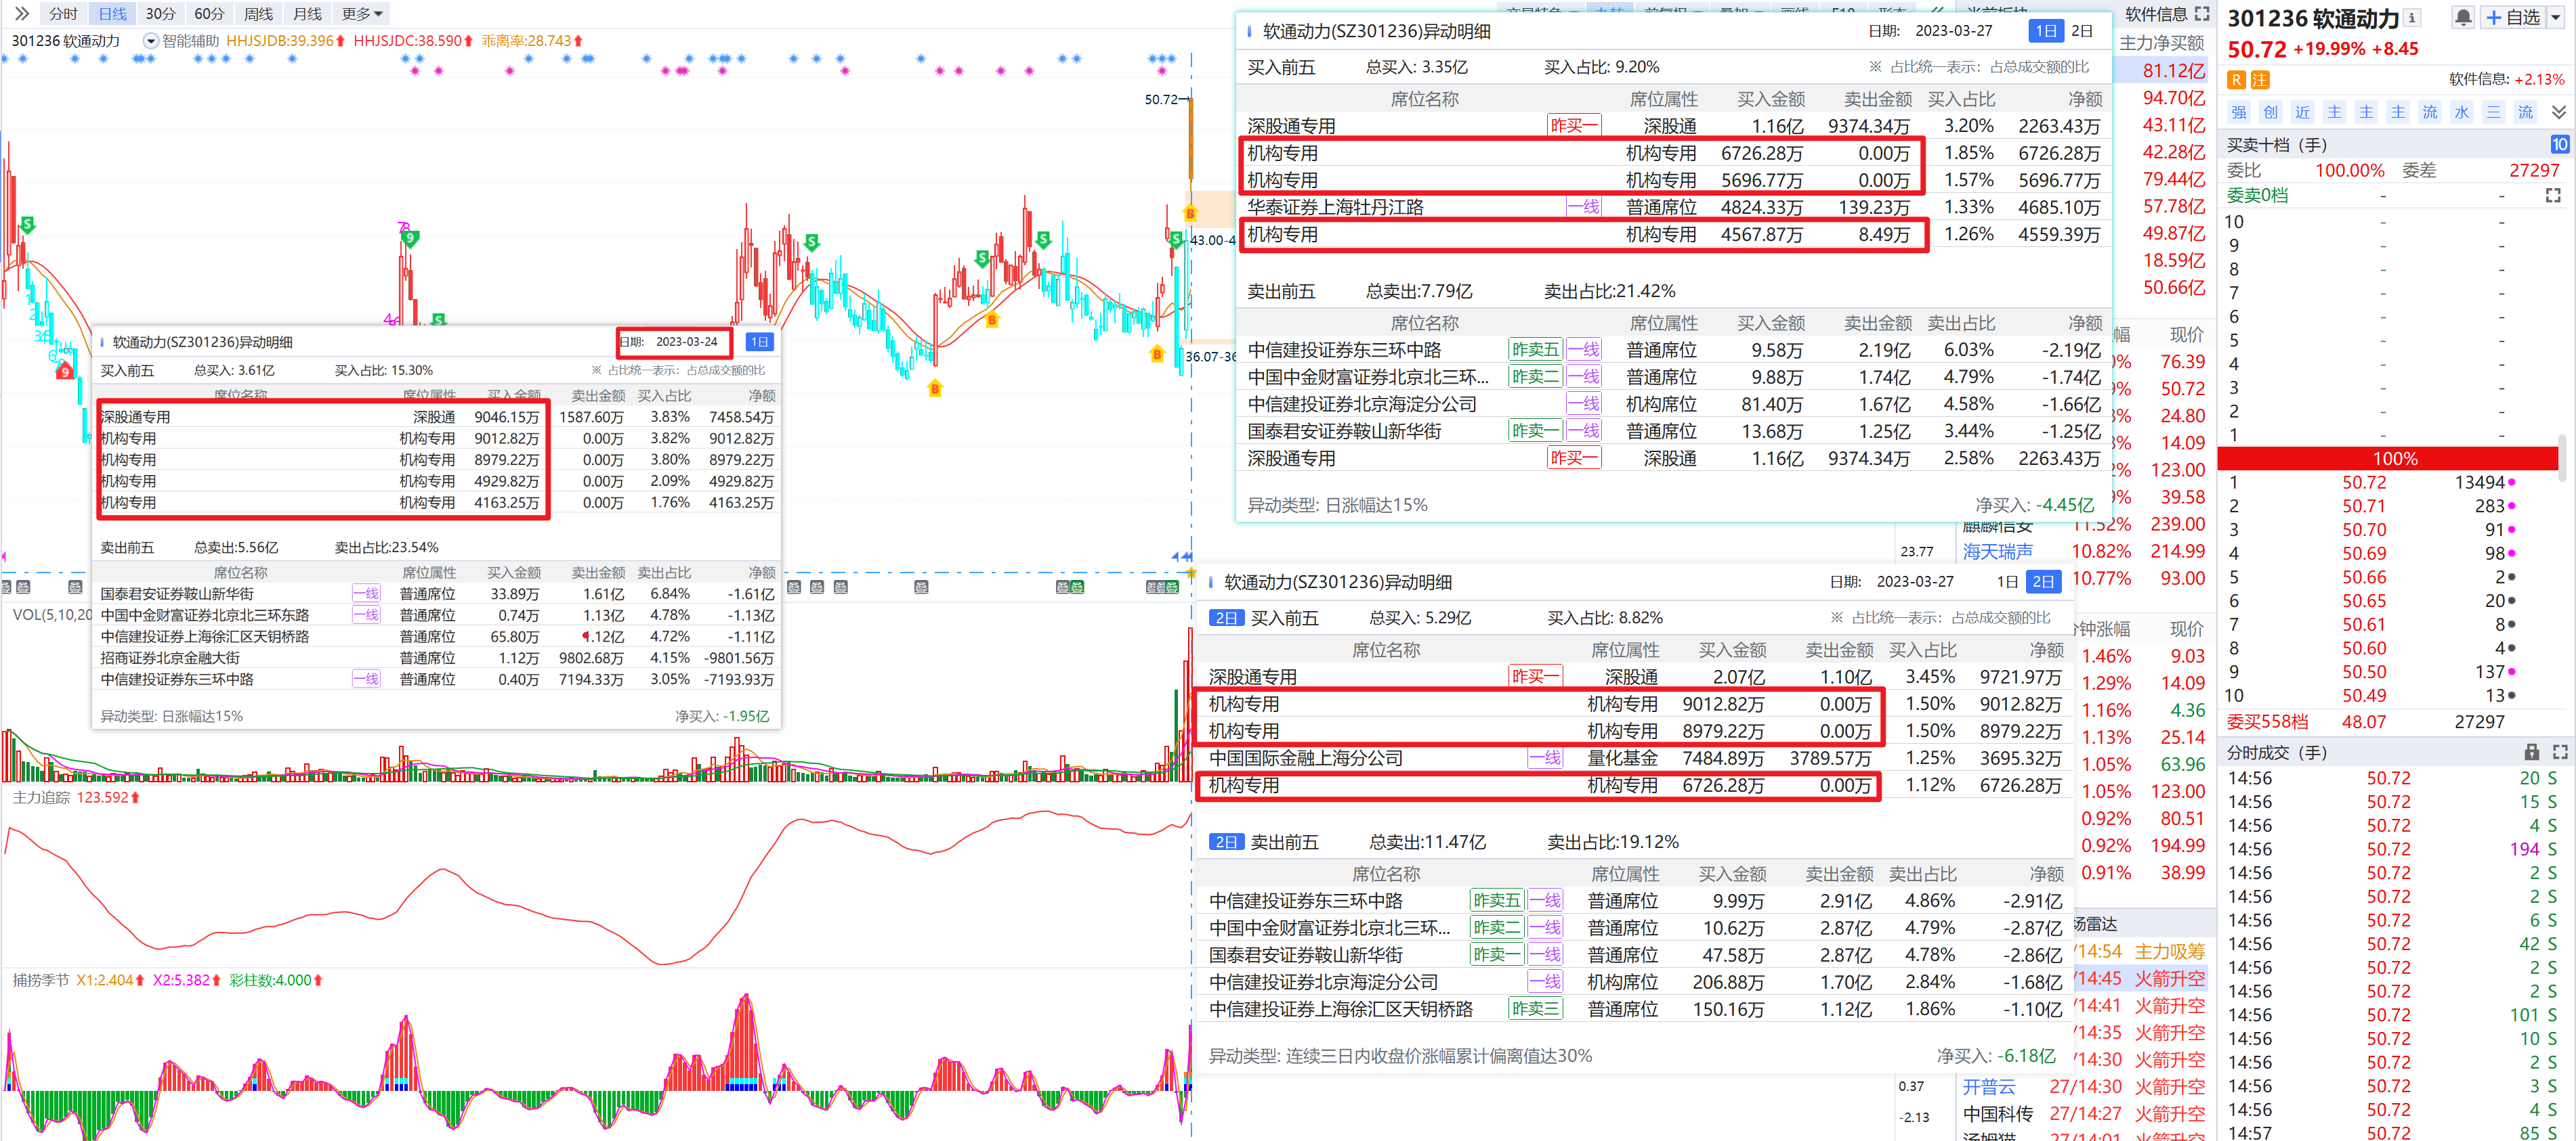Click the 捕捞季节 indicator label
Screen dimensions: 2576x1141
point(41,980)
